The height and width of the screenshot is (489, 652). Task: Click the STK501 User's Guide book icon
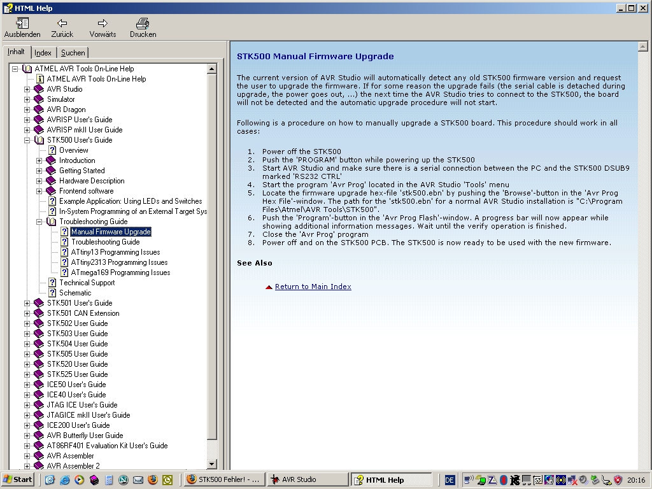[39, 303]
